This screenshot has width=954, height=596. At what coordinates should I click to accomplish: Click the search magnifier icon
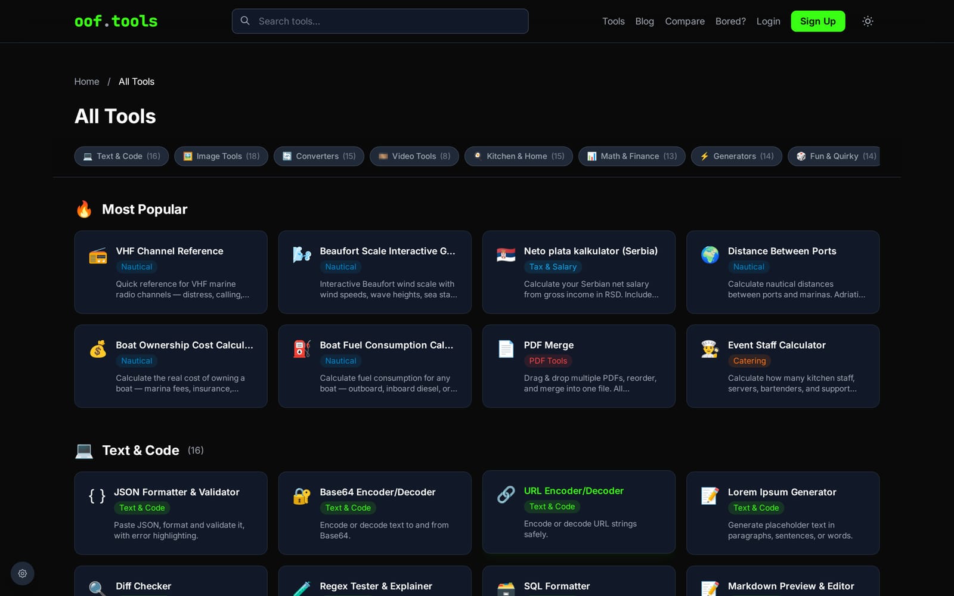[245, 21]
